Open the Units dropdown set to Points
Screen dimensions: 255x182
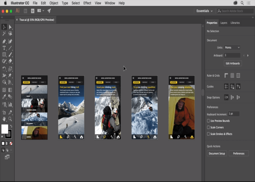point(232,48)
